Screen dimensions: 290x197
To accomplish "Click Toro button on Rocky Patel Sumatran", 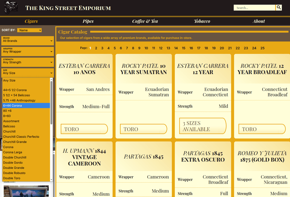I will click(143, 129).
